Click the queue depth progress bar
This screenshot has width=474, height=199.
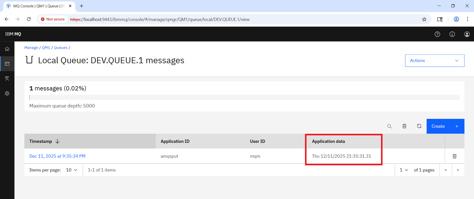click(x=244, y=97)
